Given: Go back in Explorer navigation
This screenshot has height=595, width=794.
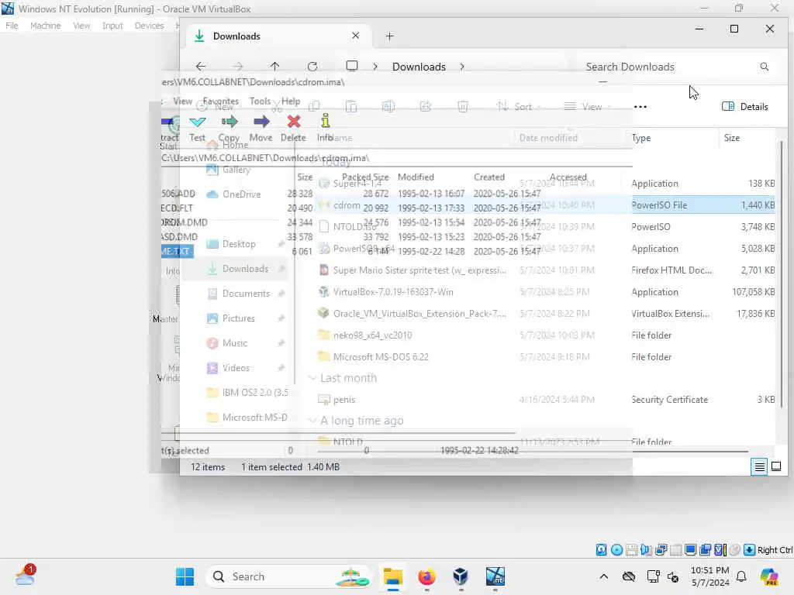Looking at the screenshot, I should pyautogui.click(x=201, y=67).
